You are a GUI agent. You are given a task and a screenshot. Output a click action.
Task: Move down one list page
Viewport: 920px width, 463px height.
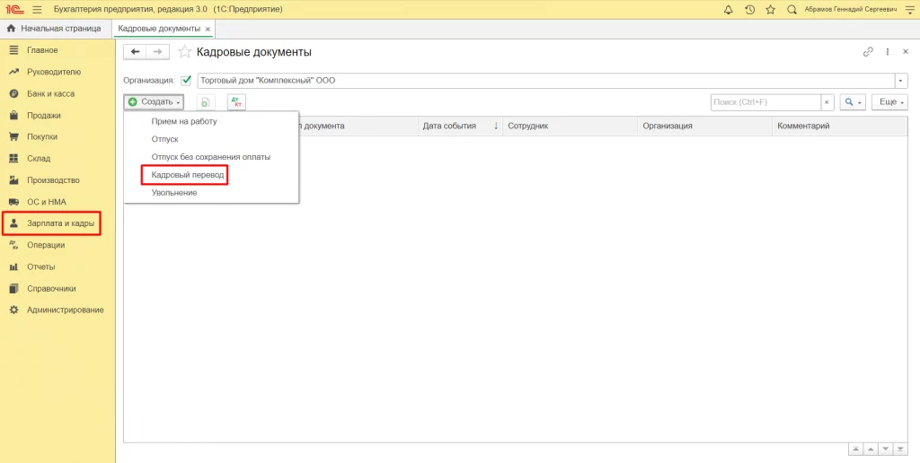(885, 449)
